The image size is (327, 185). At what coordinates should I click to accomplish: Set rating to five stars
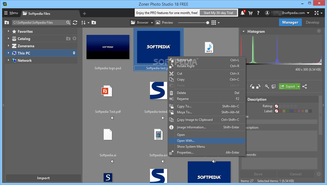tap(295, 106)
